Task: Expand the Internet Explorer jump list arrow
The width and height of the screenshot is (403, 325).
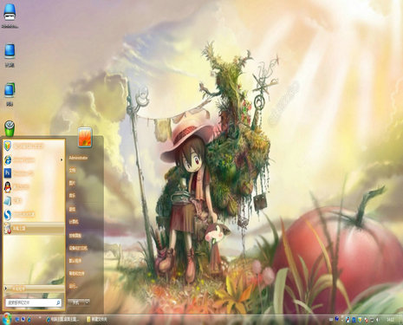Action: (x=62, y=159)
